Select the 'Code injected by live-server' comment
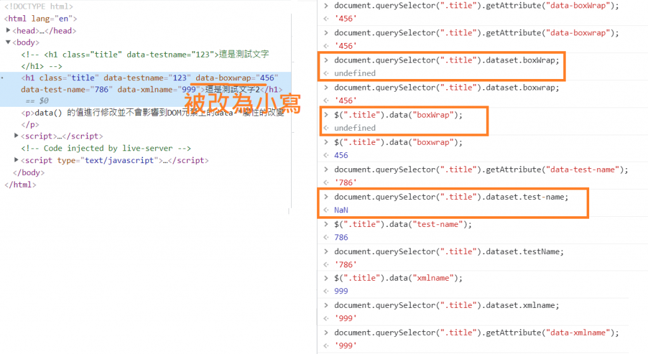The width and height of the screenshot is (648, 354). pos(106,148)
